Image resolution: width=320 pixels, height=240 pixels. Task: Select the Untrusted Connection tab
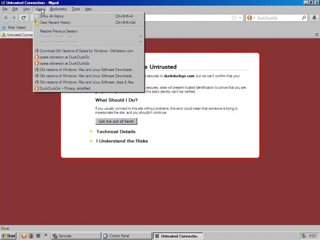point(17,35)
